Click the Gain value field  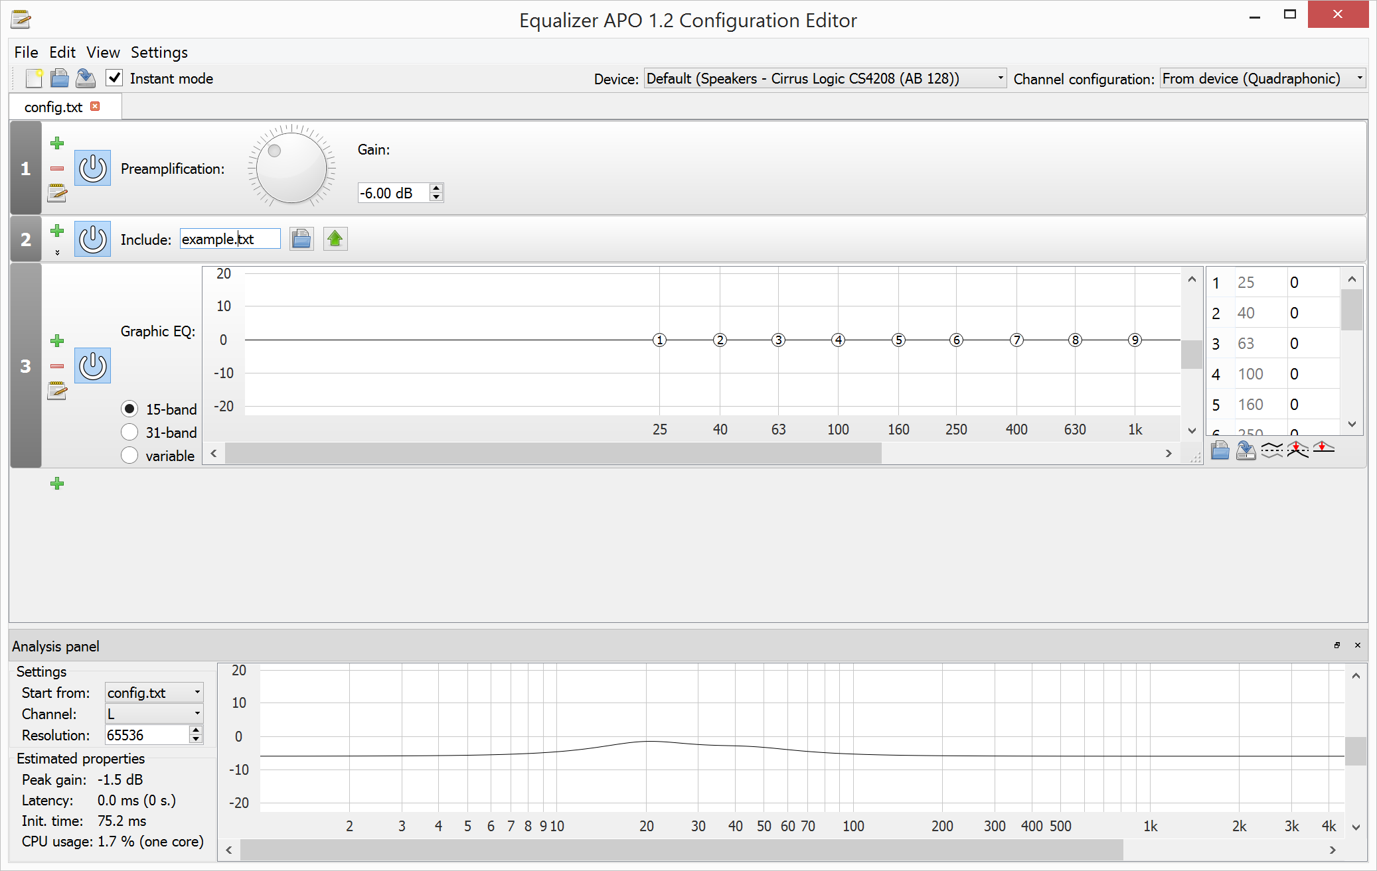pyautogui.click(x=394, y=193)
